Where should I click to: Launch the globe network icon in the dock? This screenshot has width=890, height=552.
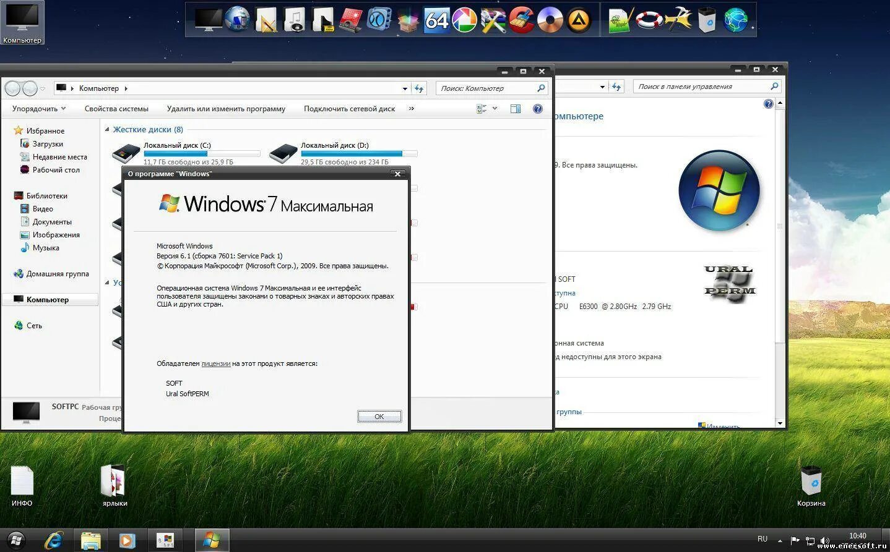point(237,19)
